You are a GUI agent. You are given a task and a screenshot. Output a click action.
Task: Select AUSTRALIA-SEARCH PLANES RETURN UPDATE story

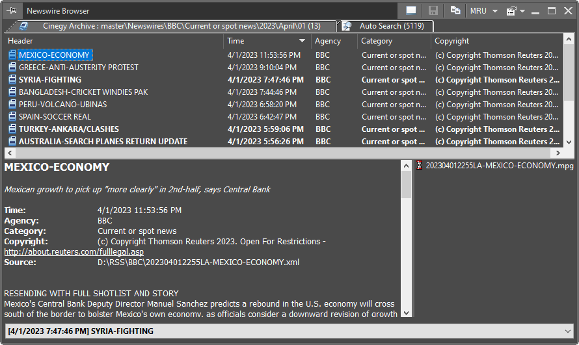point(103,142)
